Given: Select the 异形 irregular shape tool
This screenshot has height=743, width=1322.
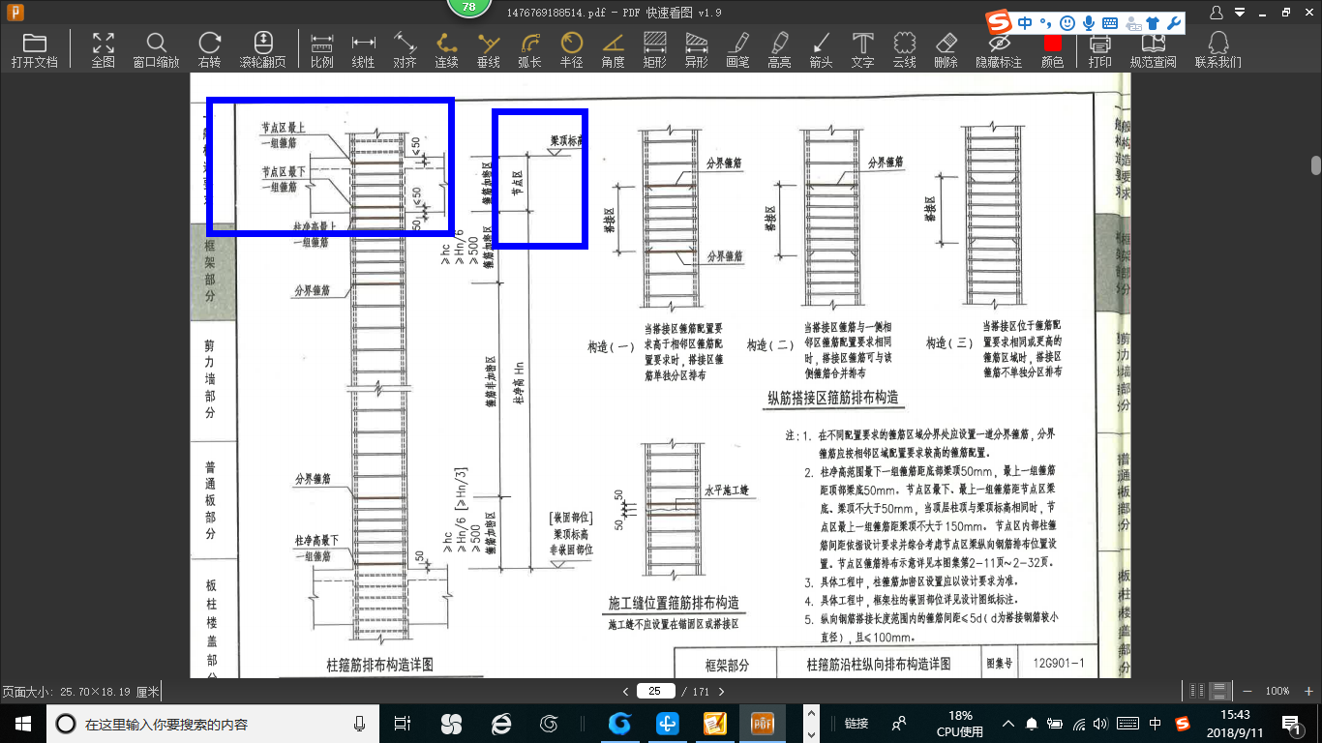Looking at the screenshot, I should pos(696,50).
